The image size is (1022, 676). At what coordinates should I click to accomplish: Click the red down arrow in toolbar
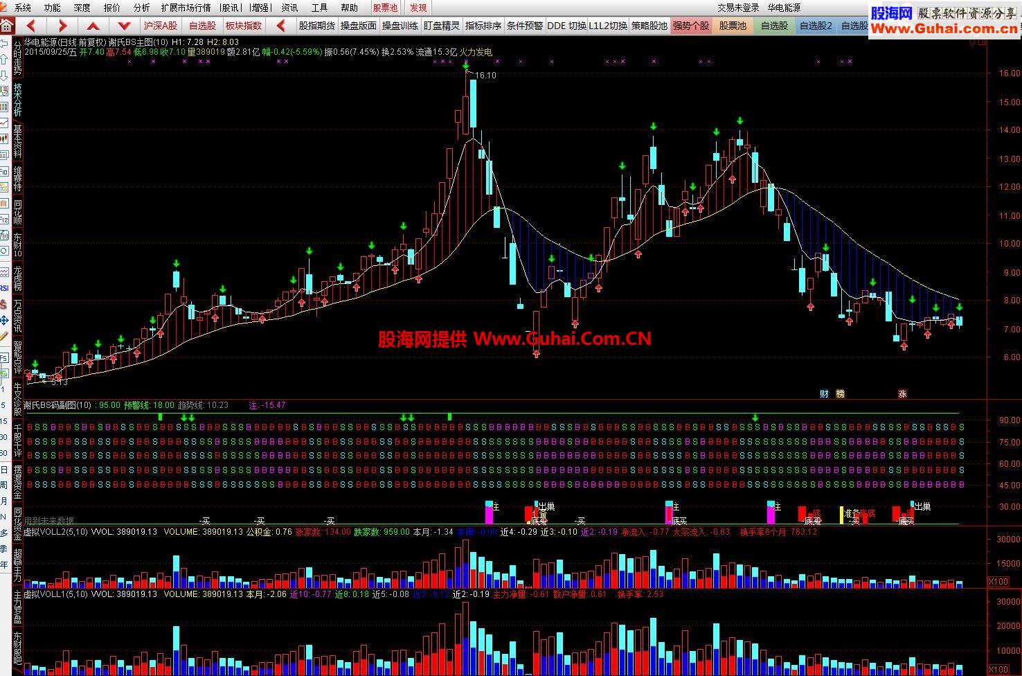[x=124, y=26]
